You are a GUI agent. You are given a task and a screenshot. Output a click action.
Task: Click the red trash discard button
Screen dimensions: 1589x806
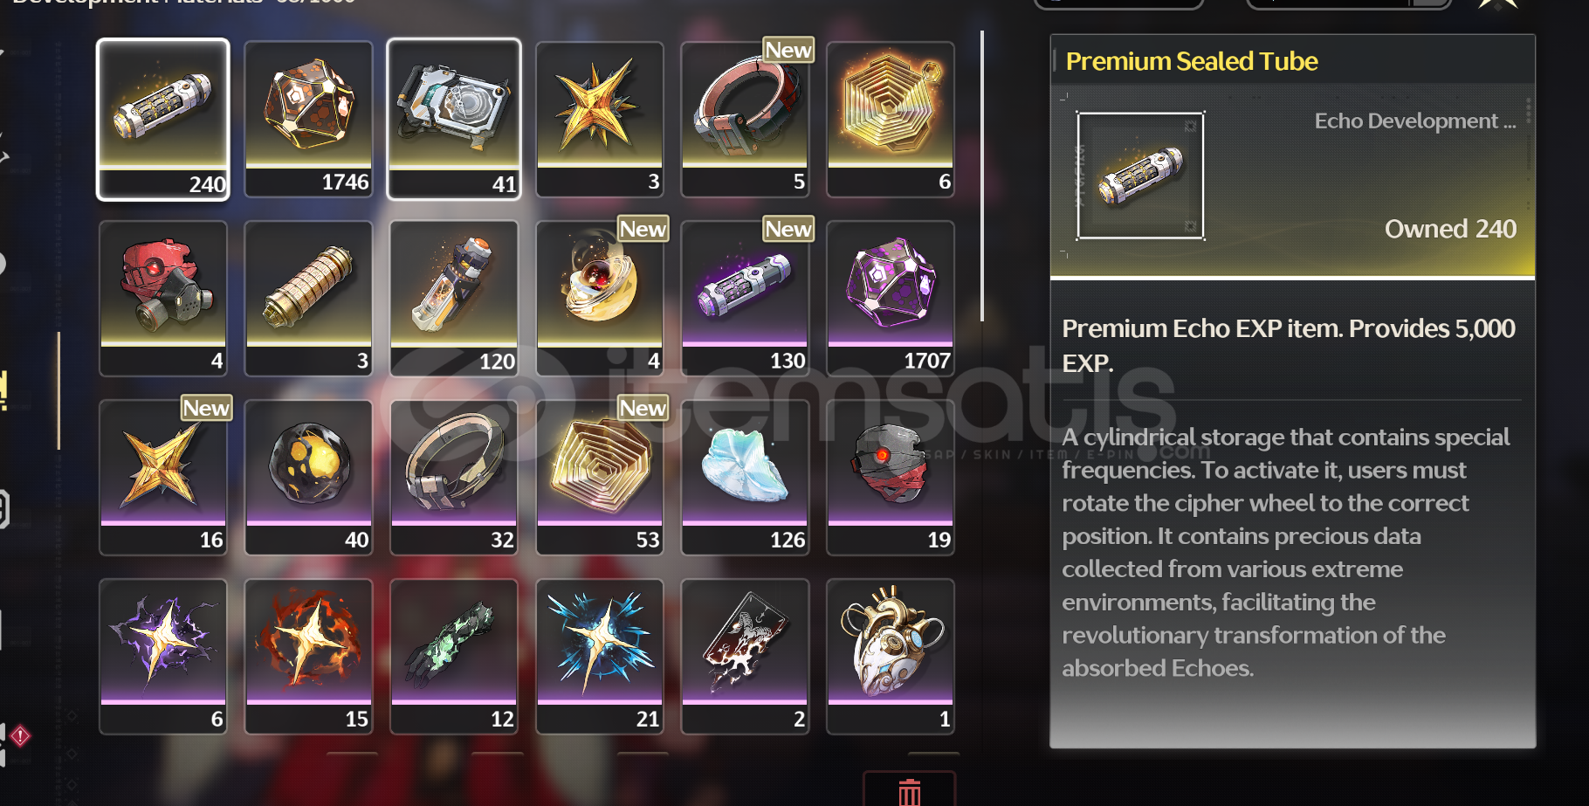(910, 790)
